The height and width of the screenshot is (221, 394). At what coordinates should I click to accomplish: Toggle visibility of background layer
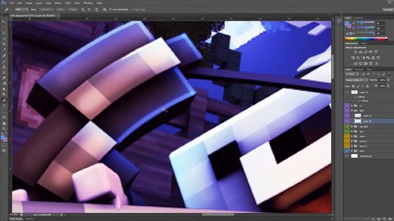[x=347, y=156]
